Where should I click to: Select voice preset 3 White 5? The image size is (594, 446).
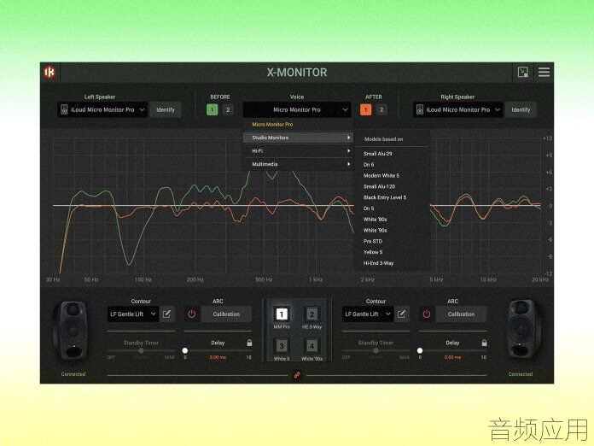pos(282,346)
